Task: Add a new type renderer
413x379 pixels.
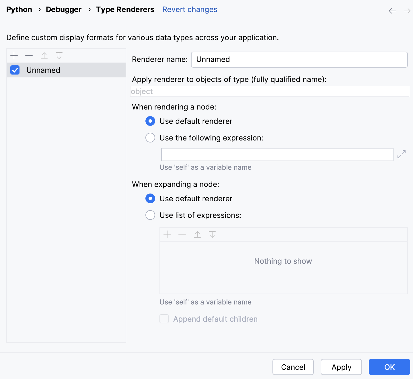Action: click(x=14, y=55)
